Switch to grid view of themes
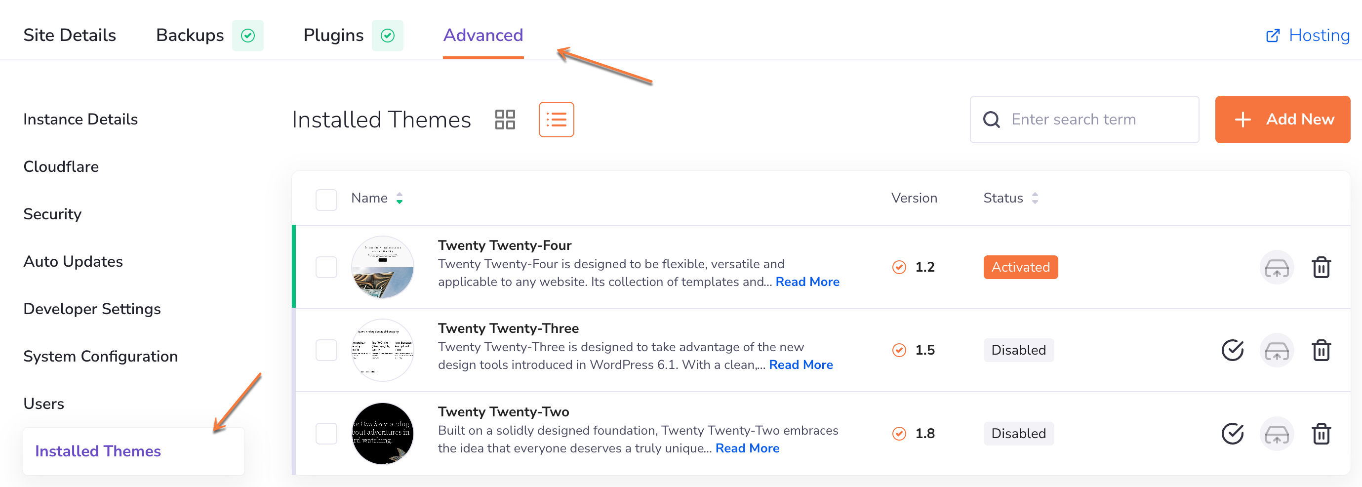This screenshot has height=487, width=1362. point(504,120)
